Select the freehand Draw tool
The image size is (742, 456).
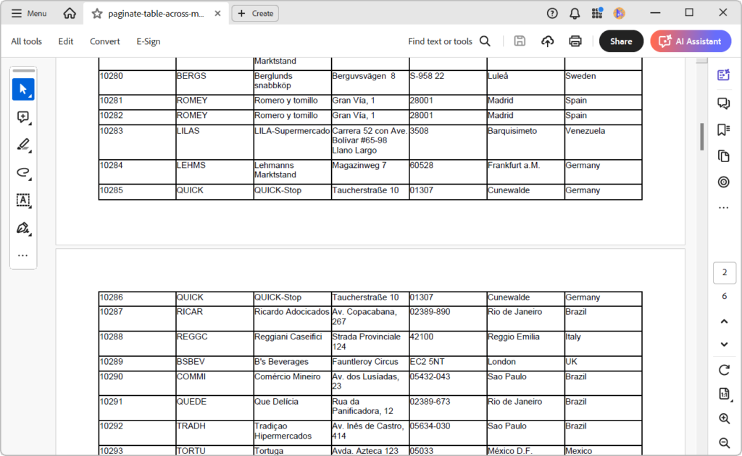22,172
